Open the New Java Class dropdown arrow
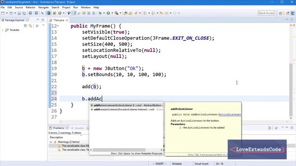 tap(64, 13)
